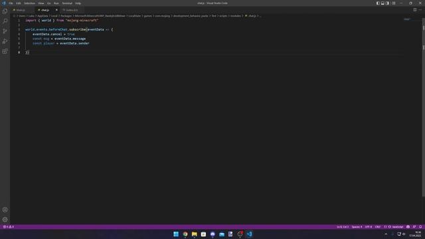425x239 pixels.
Task: Open the View menu
Action: [41, 3]
